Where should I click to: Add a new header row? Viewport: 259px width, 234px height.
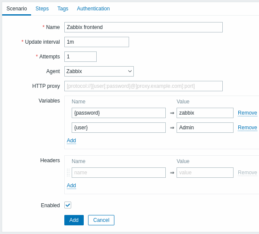pos(71,186)
